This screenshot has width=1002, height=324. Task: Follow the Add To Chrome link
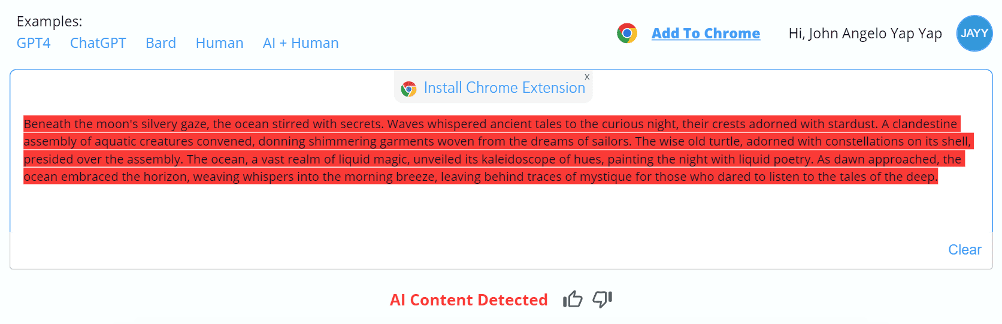pyautogui.click(x=706, y=34)
